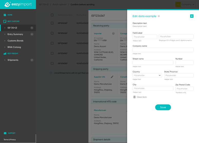The image size is (199, 143).
Task: Click trash icon beside Clean form
Action: tap(134, 97)
